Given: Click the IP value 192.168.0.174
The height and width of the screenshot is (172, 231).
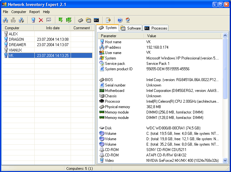Looking at the screenshot, I should tap(157, 47).
